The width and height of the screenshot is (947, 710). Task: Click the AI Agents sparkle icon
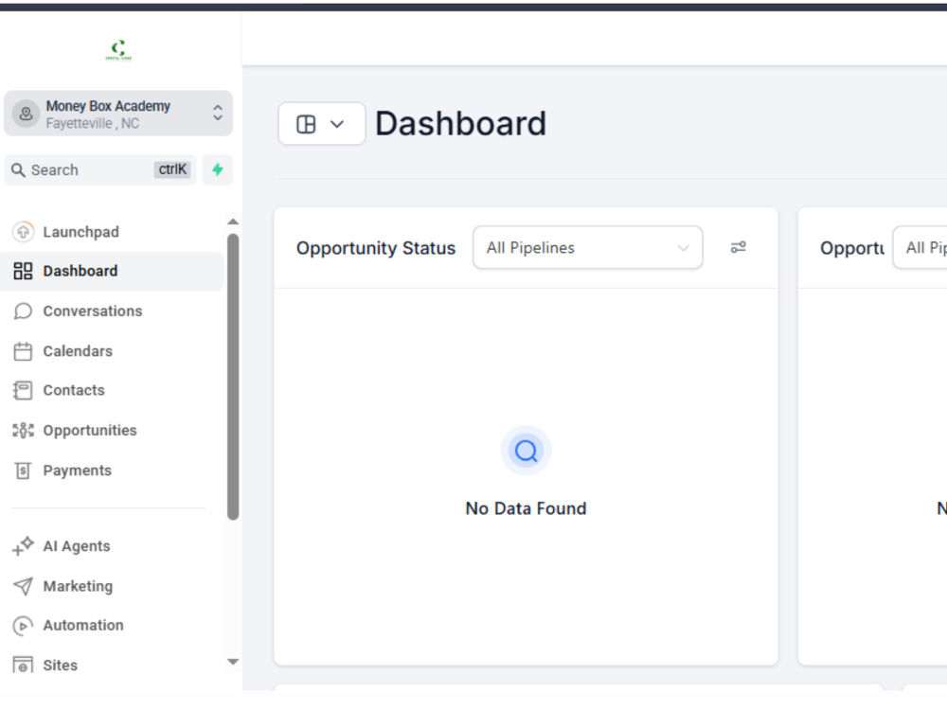23,546
